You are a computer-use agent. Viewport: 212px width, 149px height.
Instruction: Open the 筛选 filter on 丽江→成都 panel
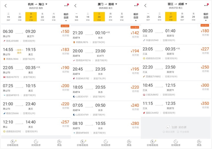click(199, 143)
